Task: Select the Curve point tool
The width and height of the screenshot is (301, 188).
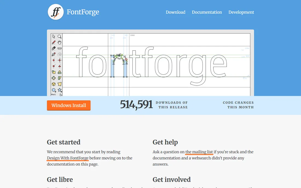Action: click(x=54, y=60)
